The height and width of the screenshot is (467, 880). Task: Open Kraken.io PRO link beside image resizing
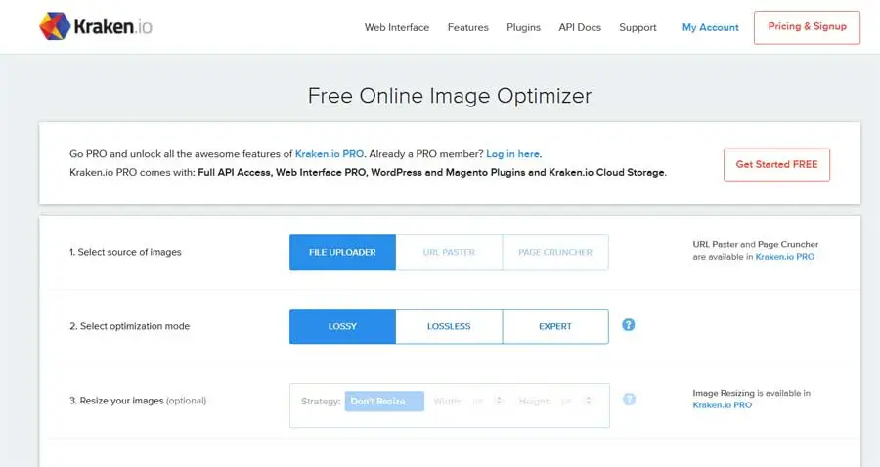point(722,404)
